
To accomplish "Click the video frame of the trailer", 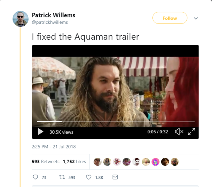I will (x=115, y=90).
